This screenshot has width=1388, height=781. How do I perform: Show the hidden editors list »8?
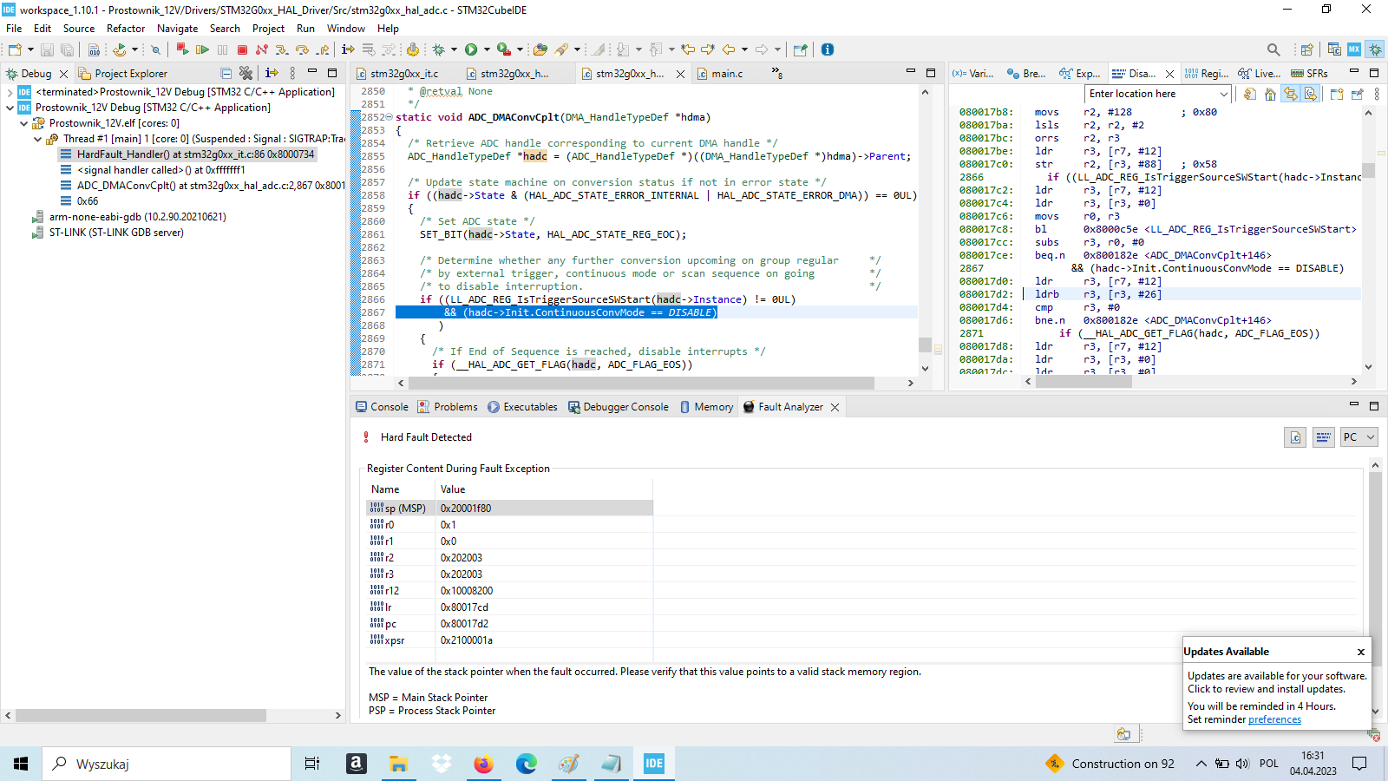point(777,74)
